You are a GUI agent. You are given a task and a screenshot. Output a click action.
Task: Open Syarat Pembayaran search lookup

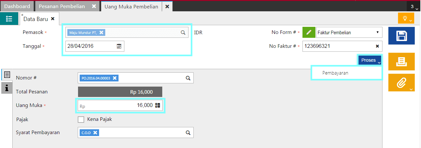click(188, 132)
